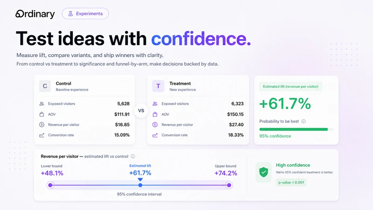Click the 95% confidence green text
This screenshot has width=373, height=210.
[275, 136]
